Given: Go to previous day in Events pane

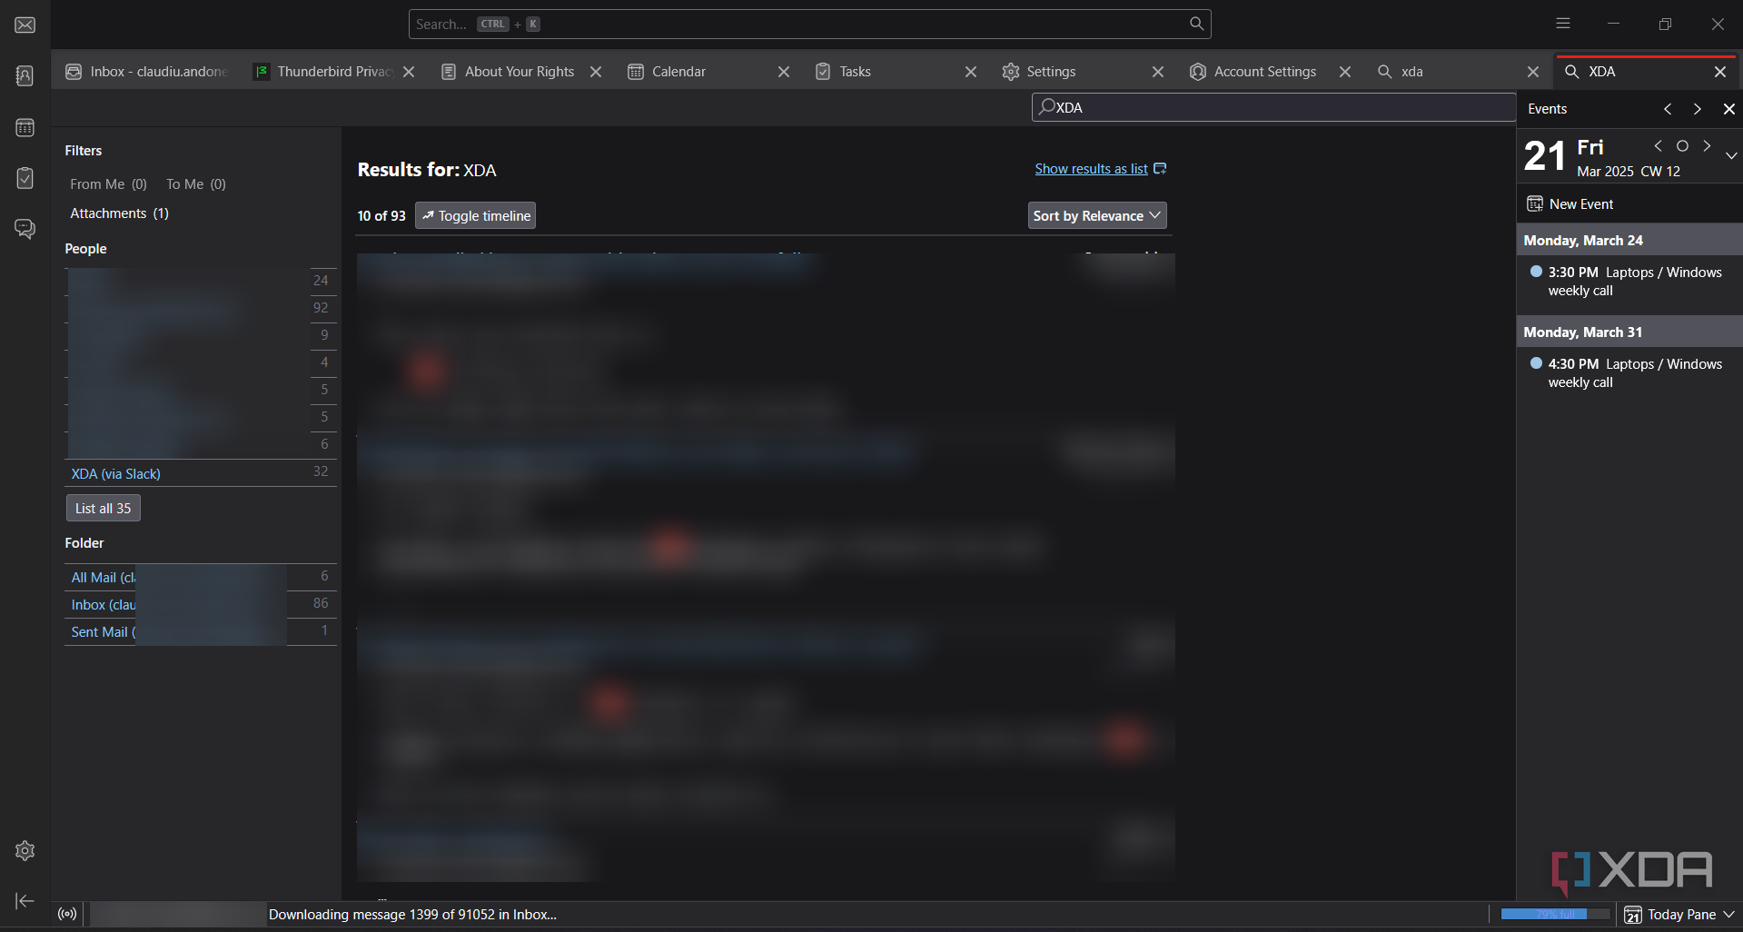Looking at the screenshot, I should point(1658,145).
